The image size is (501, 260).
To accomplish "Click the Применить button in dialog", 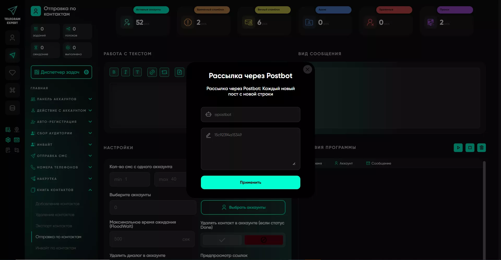I will coord(250,182).
